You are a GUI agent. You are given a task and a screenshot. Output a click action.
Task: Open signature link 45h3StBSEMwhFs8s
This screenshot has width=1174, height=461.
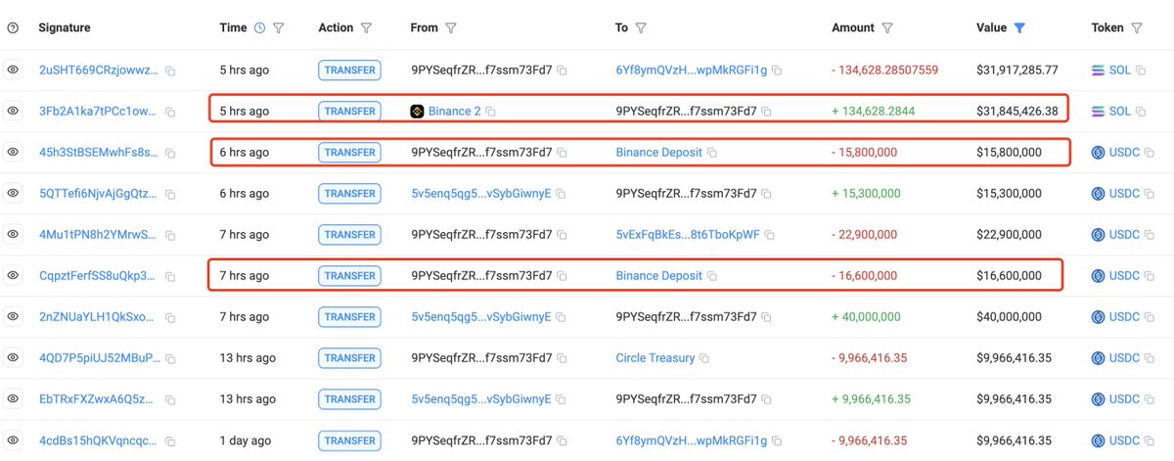coord(98,153)
